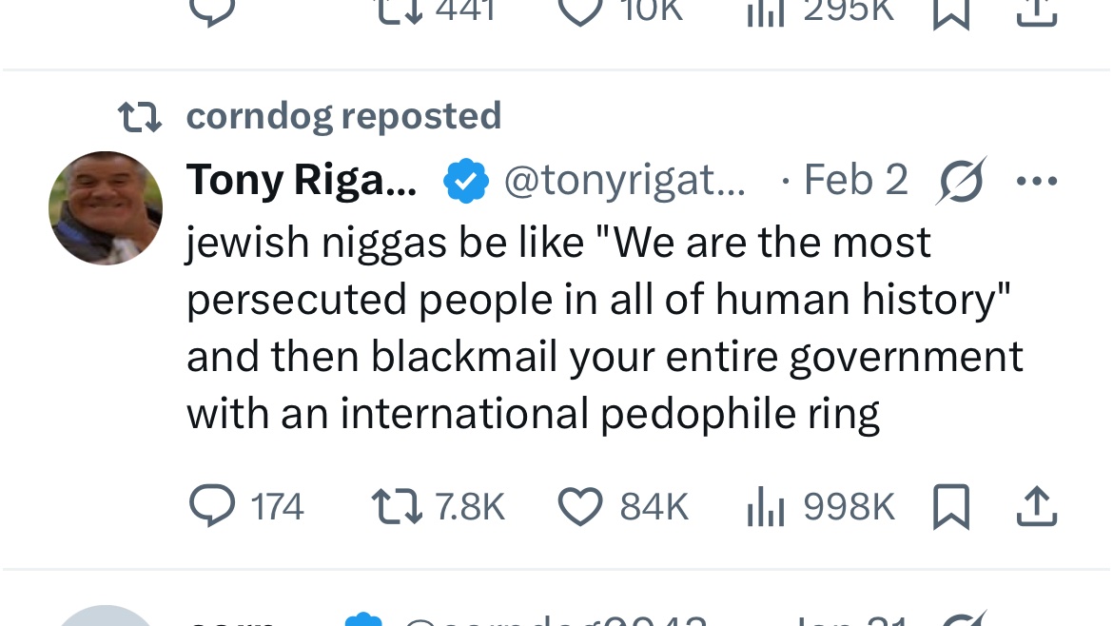Open the Feb 2 timestamp link
The image size is (1113, 626).
[x=855, y=180]
